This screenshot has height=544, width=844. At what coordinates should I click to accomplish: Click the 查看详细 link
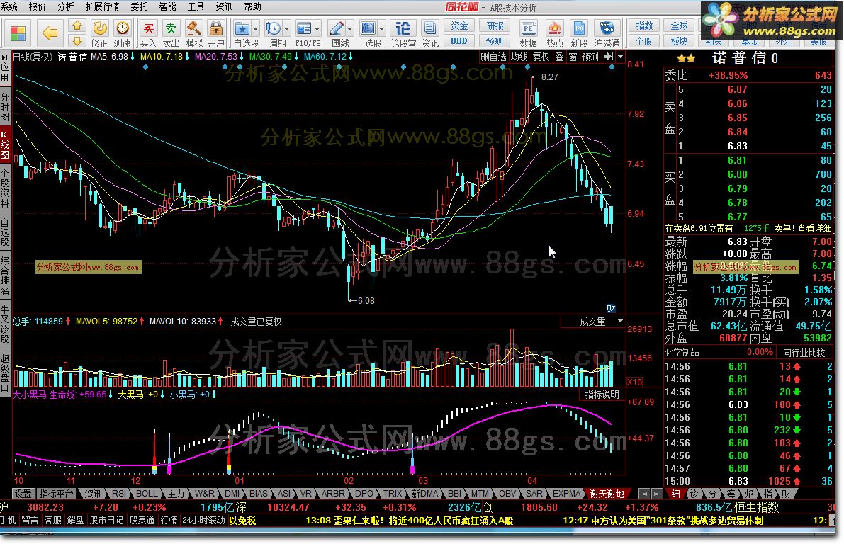[x=814, y=228]
